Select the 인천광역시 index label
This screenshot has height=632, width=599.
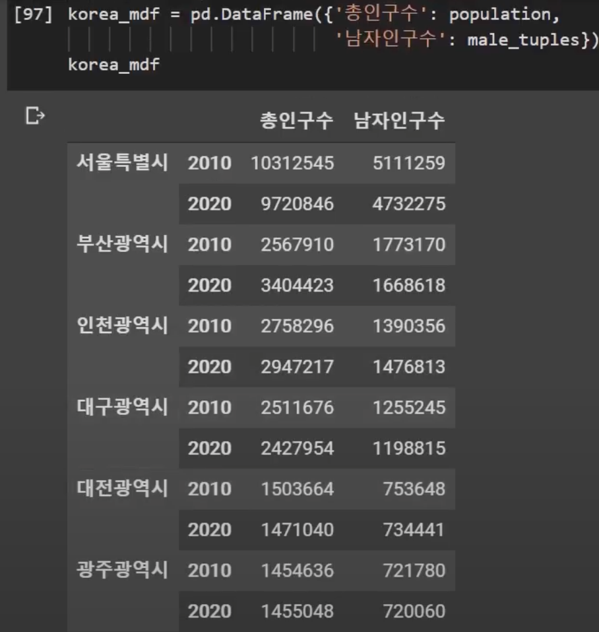[122, 325]
